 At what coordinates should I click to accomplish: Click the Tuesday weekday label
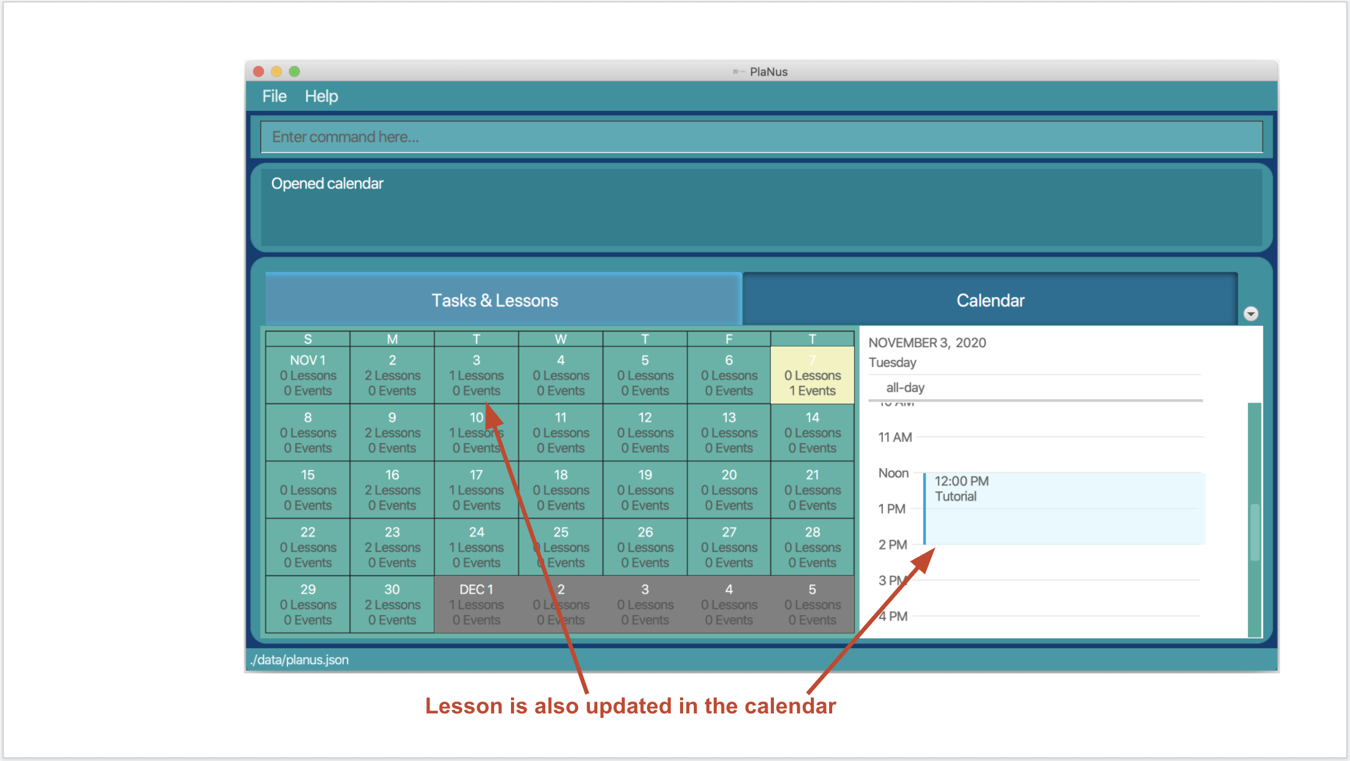pos(892,362)
